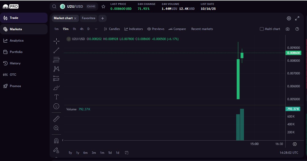Open History from the sidebar

[24, 63]
